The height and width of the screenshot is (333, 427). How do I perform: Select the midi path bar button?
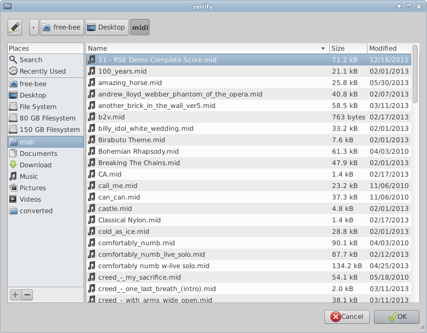click(140, 27)
